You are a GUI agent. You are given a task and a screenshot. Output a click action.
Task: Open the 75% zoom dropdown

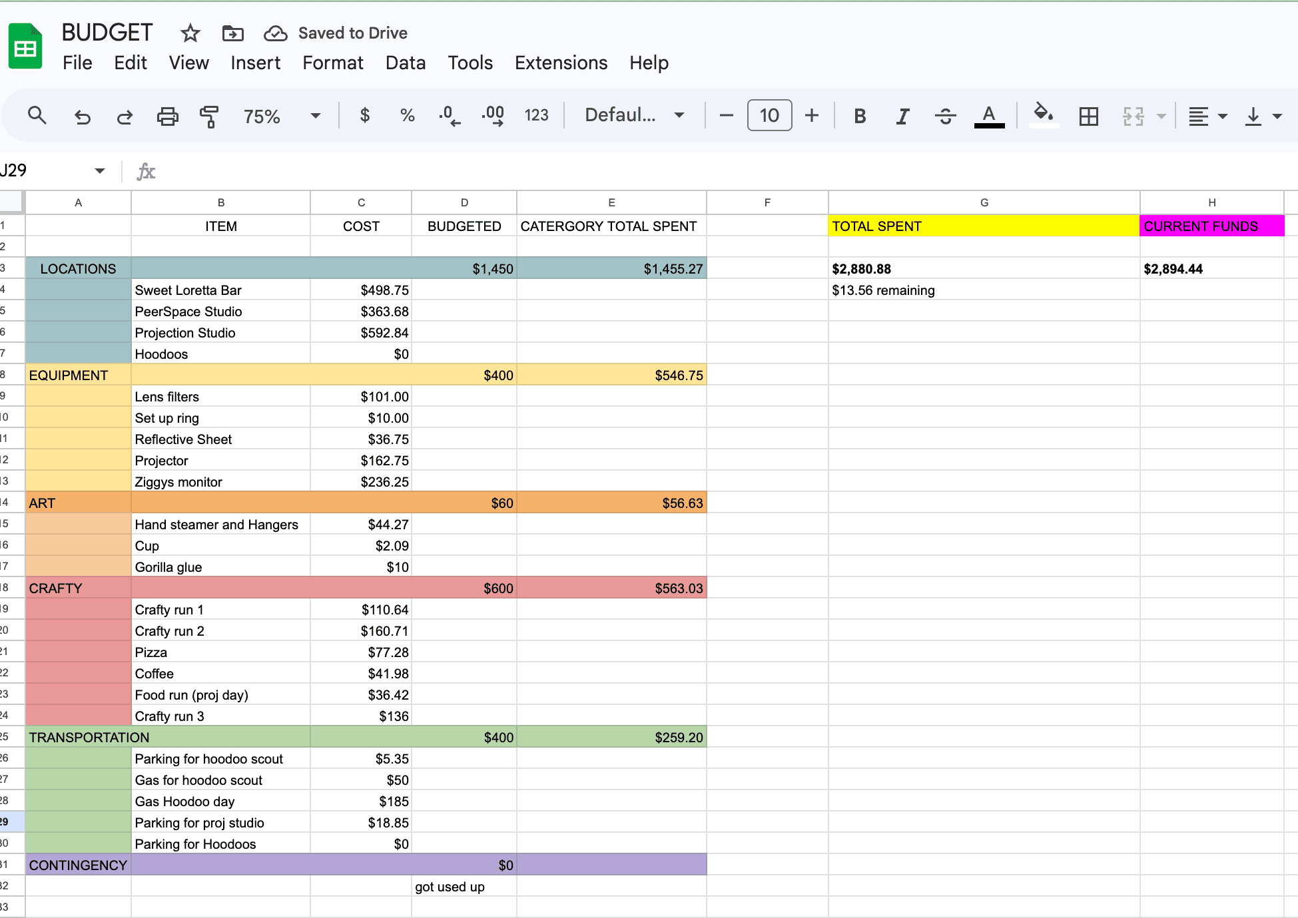[282, 116]
